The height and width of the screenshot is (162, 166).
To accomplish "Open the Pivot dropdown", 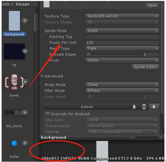I will tap(122, 60).
